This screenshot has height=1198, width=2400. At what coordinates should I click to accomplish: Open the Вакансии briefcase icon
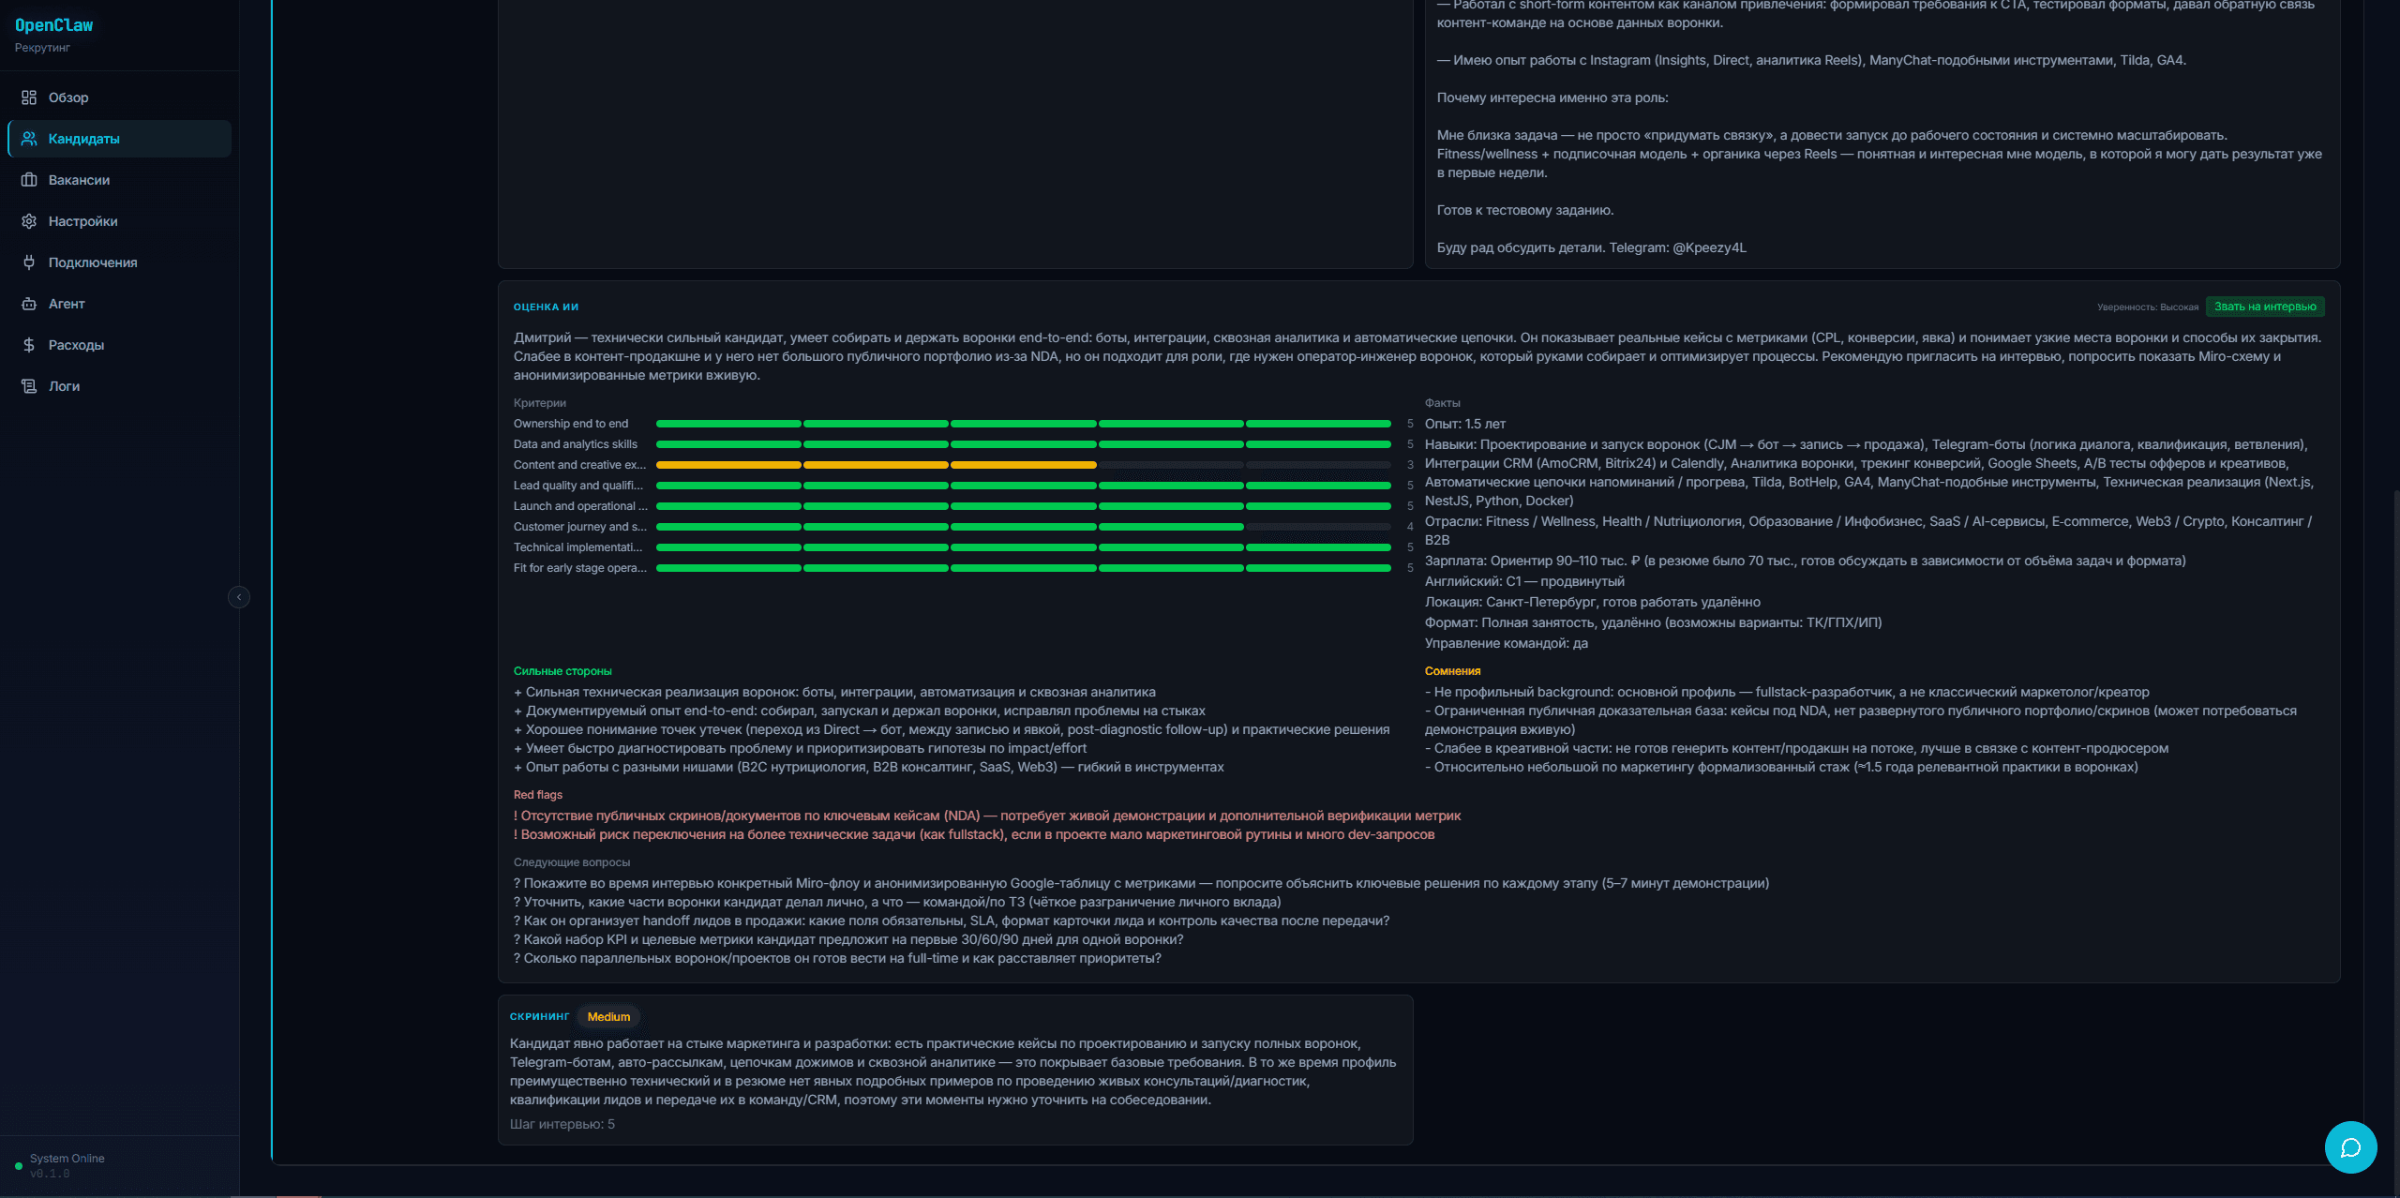click(28, 179)
